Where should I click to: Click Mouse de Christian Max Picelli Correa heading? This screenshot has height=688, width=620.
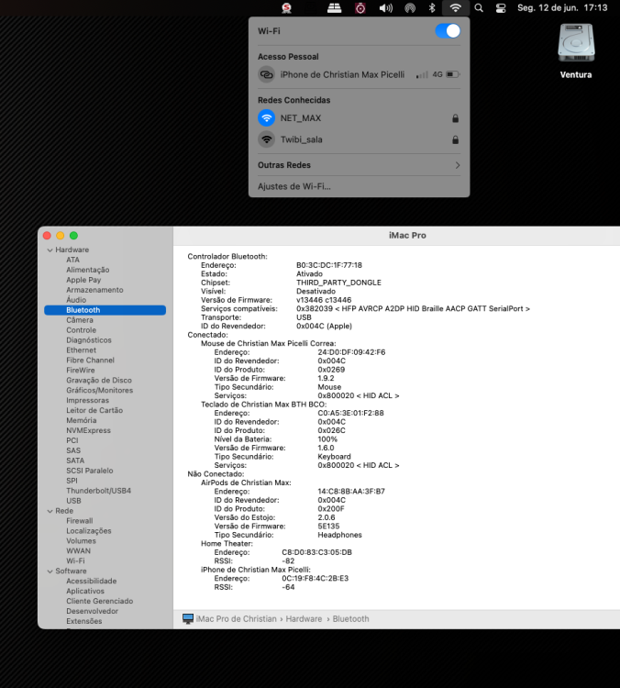tap(269, 344)
